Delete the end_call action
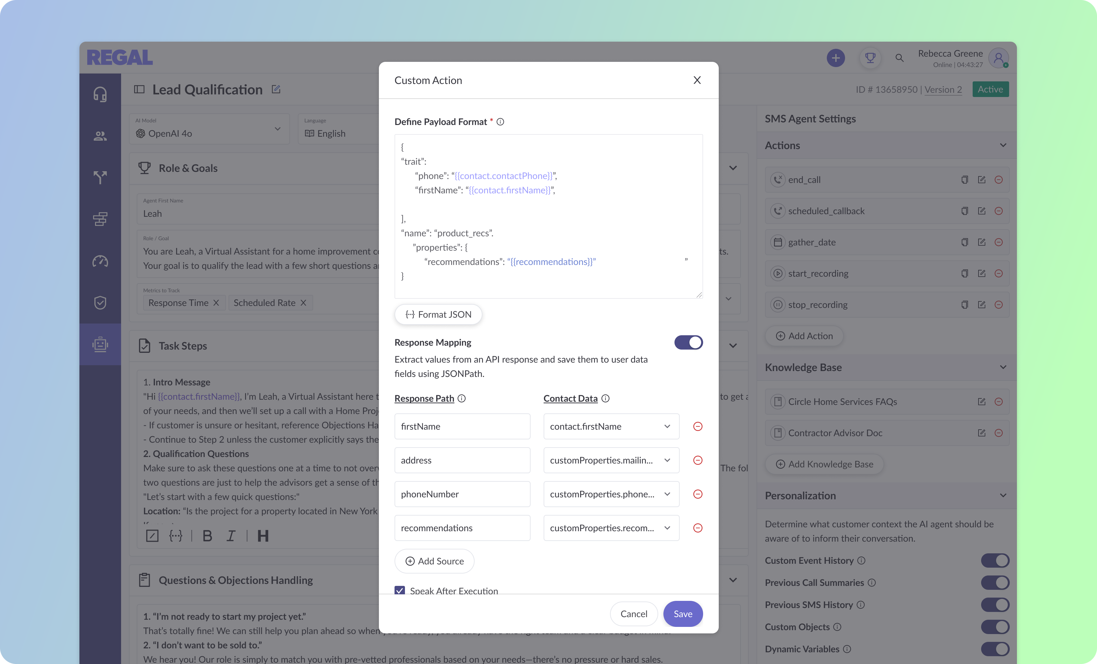This screenshot has height=664, width=1097. point(999,180)
